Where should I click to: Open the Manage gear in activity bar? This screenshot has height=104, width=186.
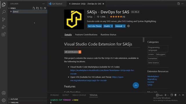point(4,100)
